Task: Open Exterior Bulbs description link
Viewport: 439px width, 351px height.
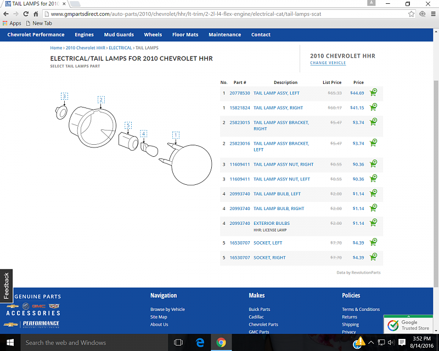Action: (272, 223)
